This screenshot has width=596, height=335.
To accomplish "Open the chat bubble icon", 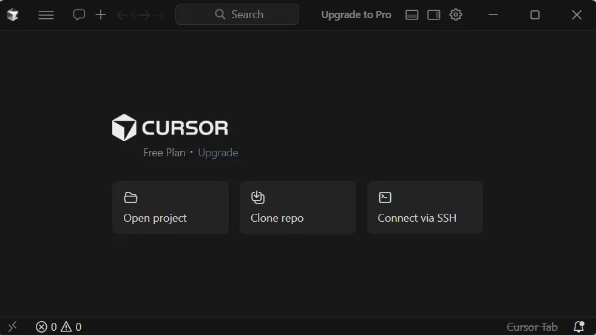I will [x=79, y=15].
